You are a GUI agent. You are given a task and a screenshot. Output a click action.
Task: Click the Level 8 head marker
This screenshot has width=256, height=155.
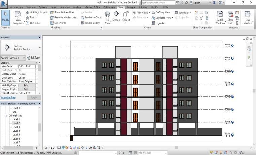click(232, 46)
